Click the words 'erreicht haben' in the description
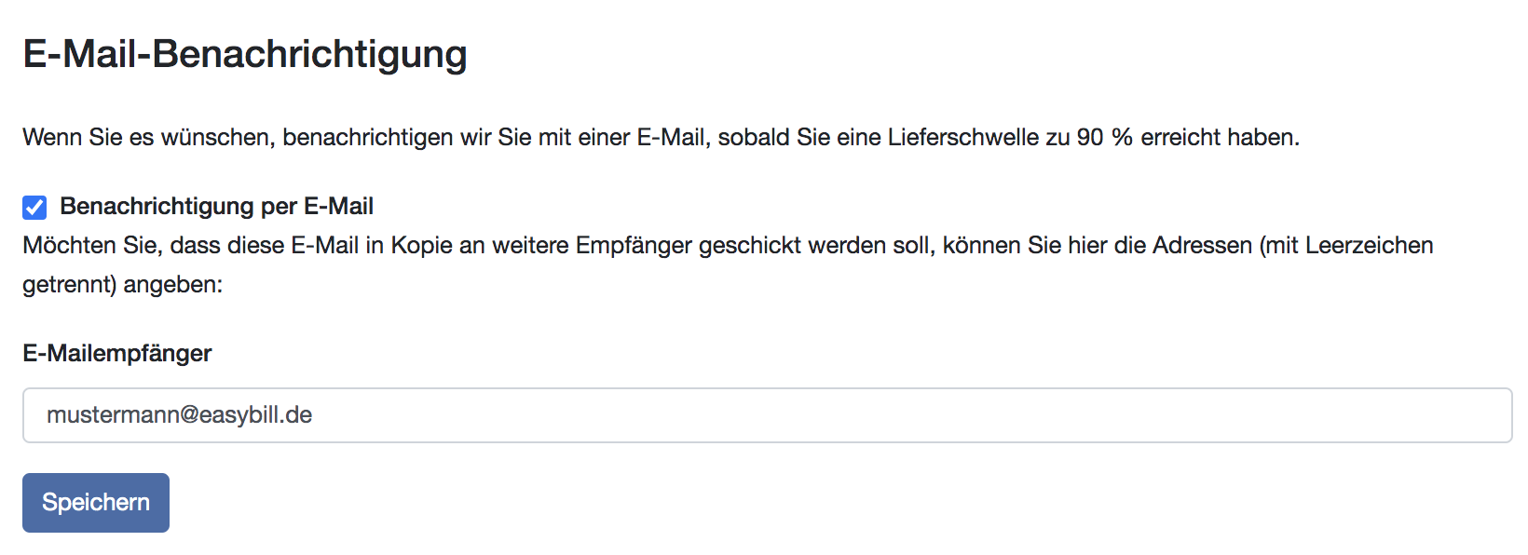The width and height of the screenshot is (1528, 555). [x=1219, y=138]
